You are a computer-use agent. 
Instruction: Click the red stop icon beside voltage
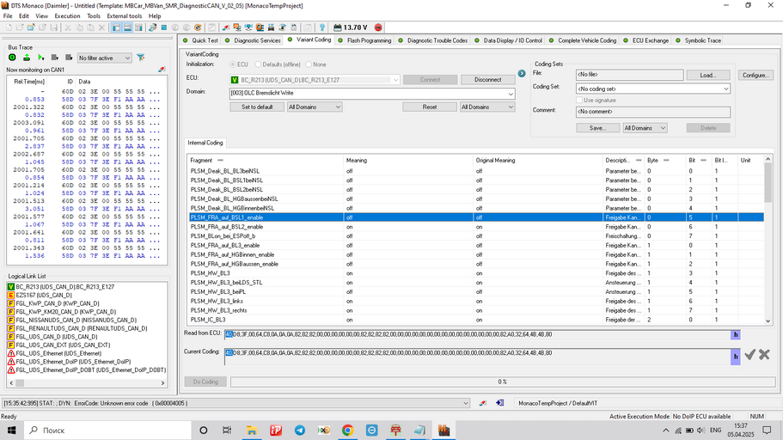pos(378,27)
